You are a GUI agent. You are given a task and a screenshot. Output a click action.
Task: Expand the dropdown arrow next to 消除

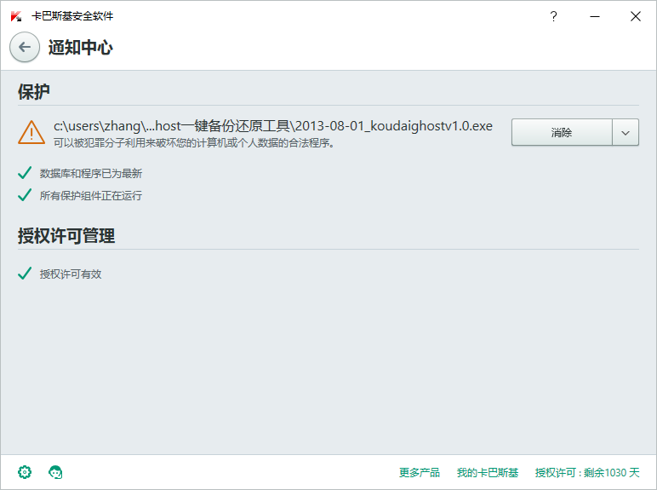click(x=626, y=133)
